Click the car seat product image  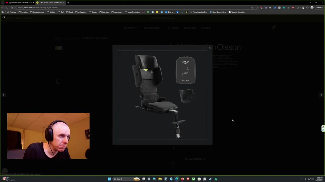pos(162,95)
